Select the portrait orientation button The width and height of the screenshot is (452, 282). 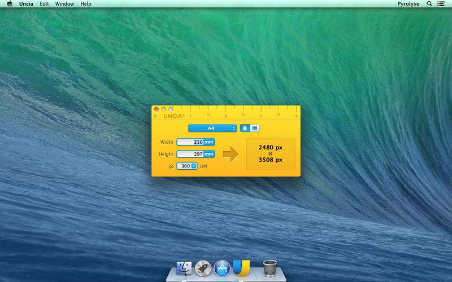[245, 129]
